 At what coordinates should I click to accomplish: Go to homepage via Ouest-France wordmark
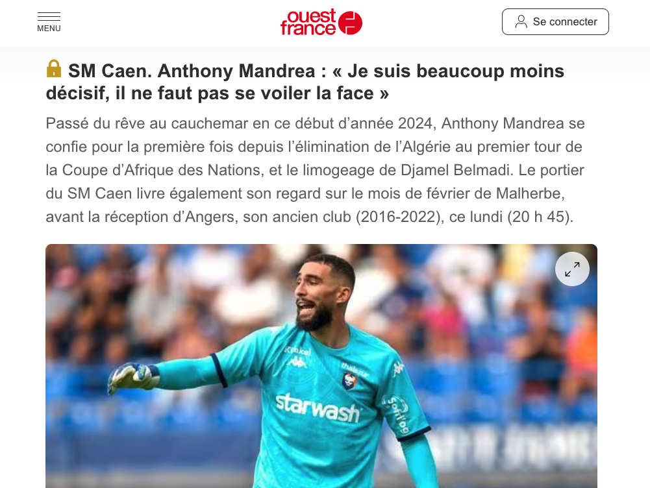(x=308, y=22)
